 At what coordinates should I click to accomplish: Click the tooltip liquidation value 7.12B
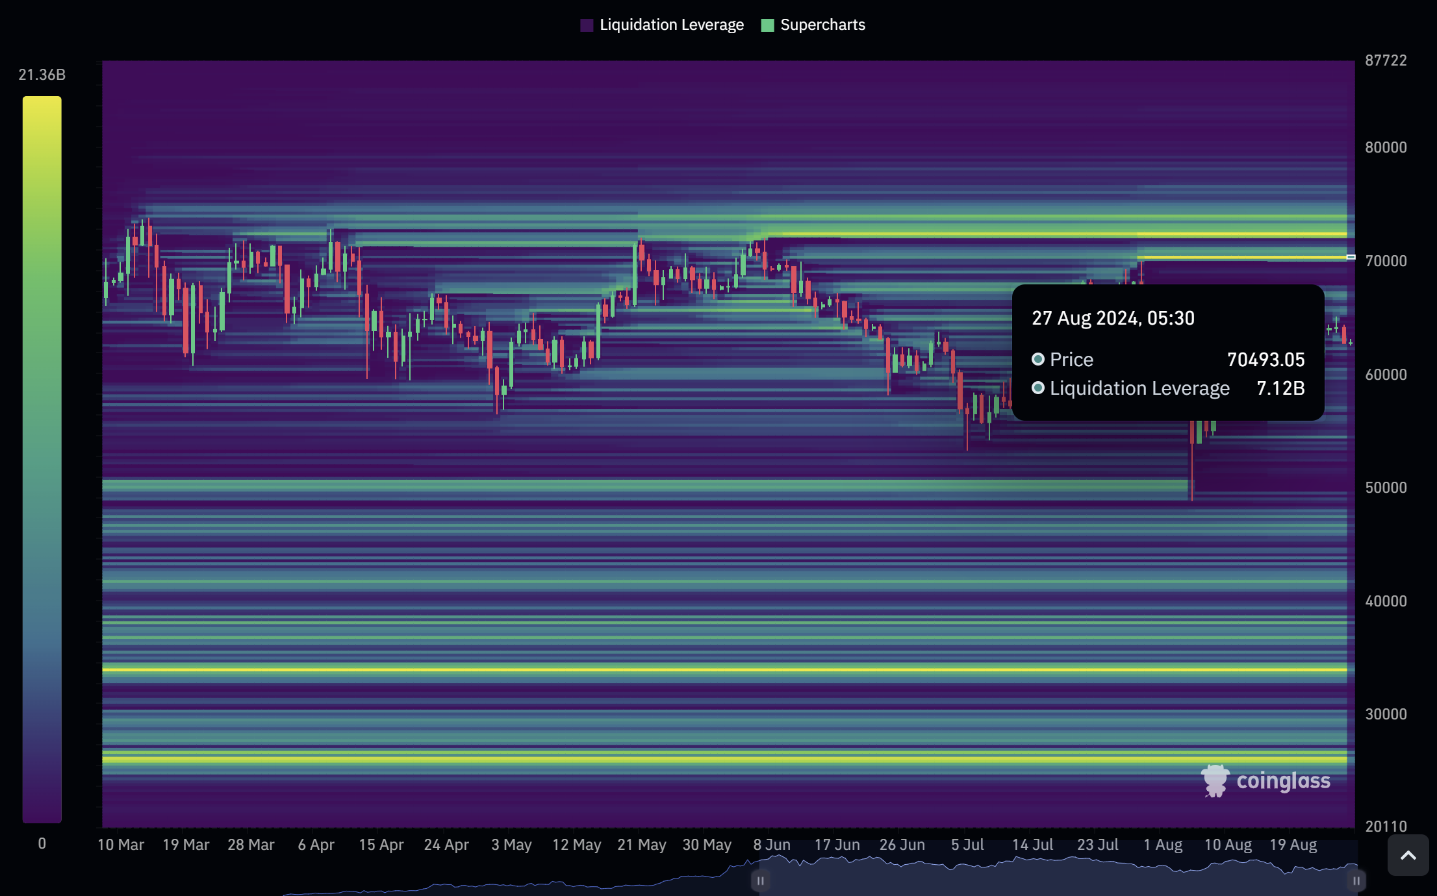coord(1280,388)
